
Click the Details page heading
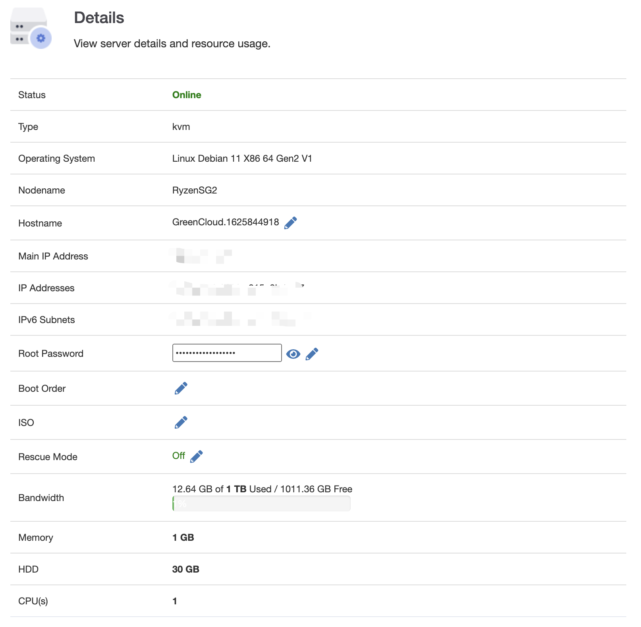[99, 18]
